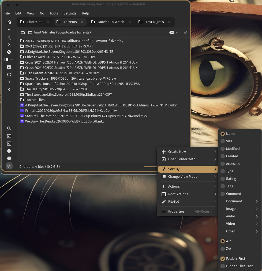Click the Home icon in the sidebar toolbar
This screenshot has width=262, height=271.
pyautogui.click(x=9, y=22)
